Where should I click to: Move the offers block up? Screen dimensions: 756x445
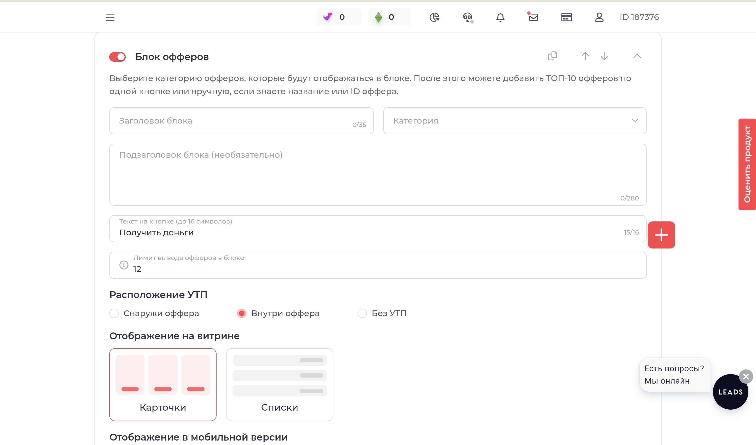click(585, 56)
